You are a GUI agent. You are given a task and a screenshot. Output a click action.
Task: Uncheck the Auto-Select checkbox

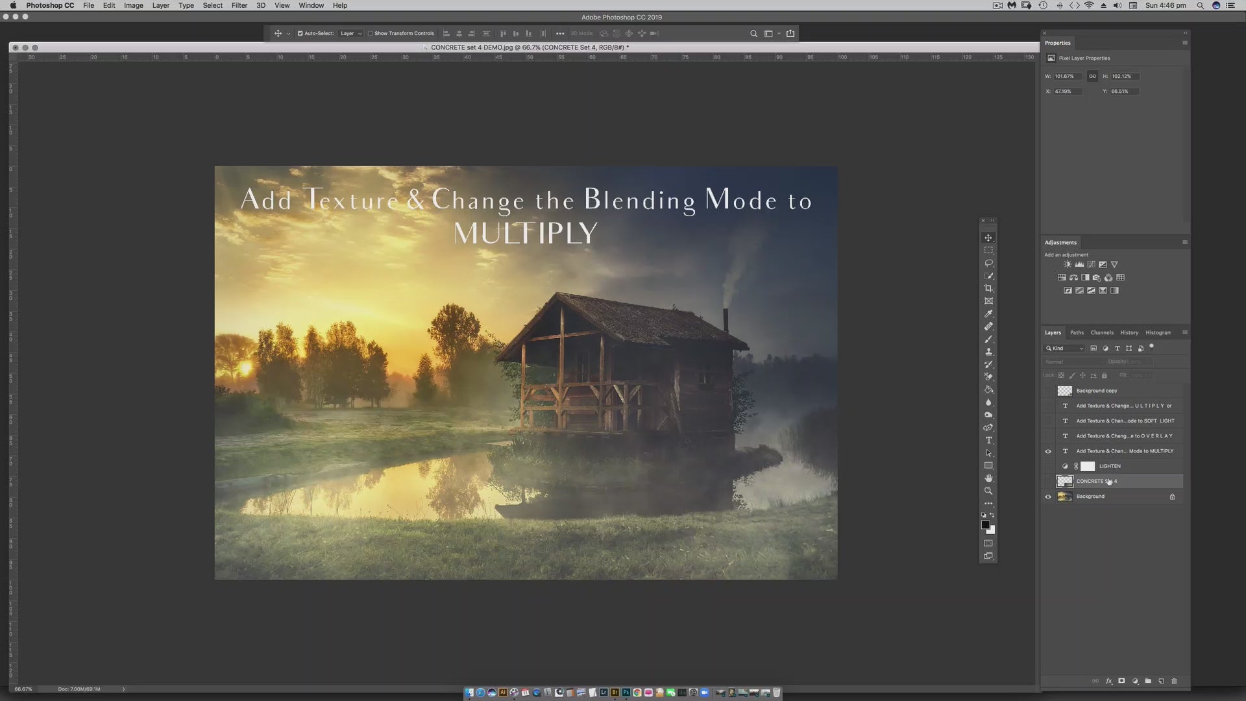pyautogui.click(x=300, y=33)
